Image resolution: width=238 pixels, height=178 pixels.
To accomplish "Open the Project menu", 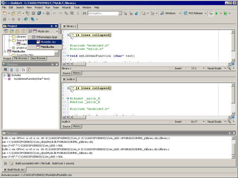I will tap(39, 7).
